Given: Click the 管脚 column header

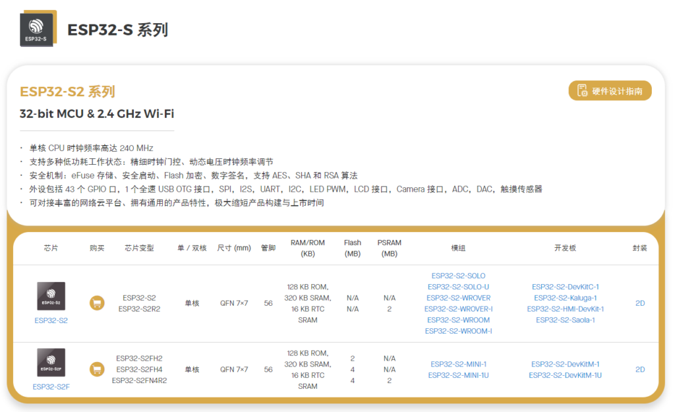Looking at the screenshot, I should click(x=268, y=248).
